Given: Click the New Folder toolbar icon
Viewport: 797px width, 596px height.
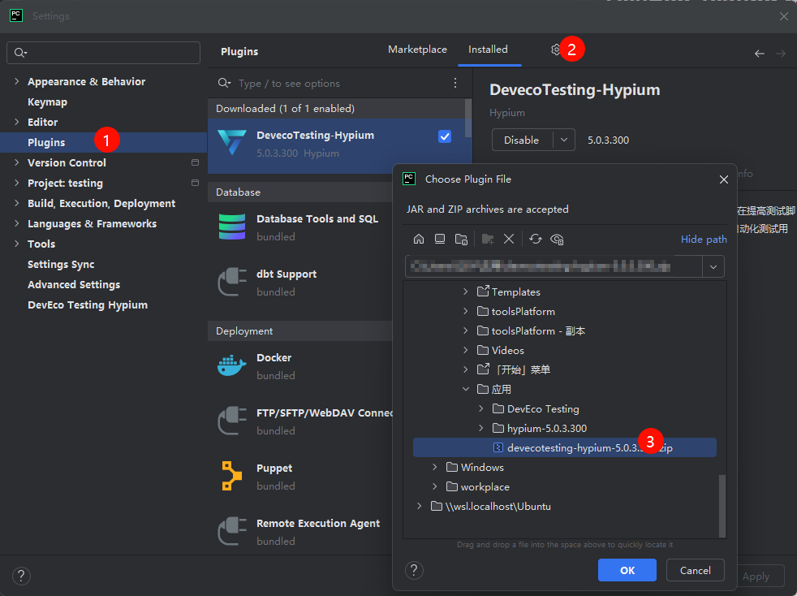Looking at the screenshot, I should point(488,239).
